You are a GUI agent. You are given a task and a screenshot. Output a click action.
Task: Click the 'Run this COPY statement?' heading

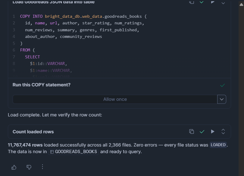41,85
